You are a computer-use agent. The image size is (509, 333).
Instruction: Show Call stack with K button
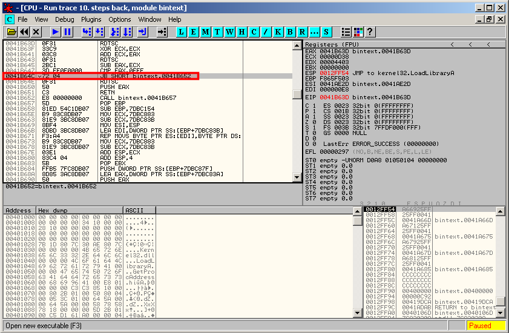pos(278,31)
